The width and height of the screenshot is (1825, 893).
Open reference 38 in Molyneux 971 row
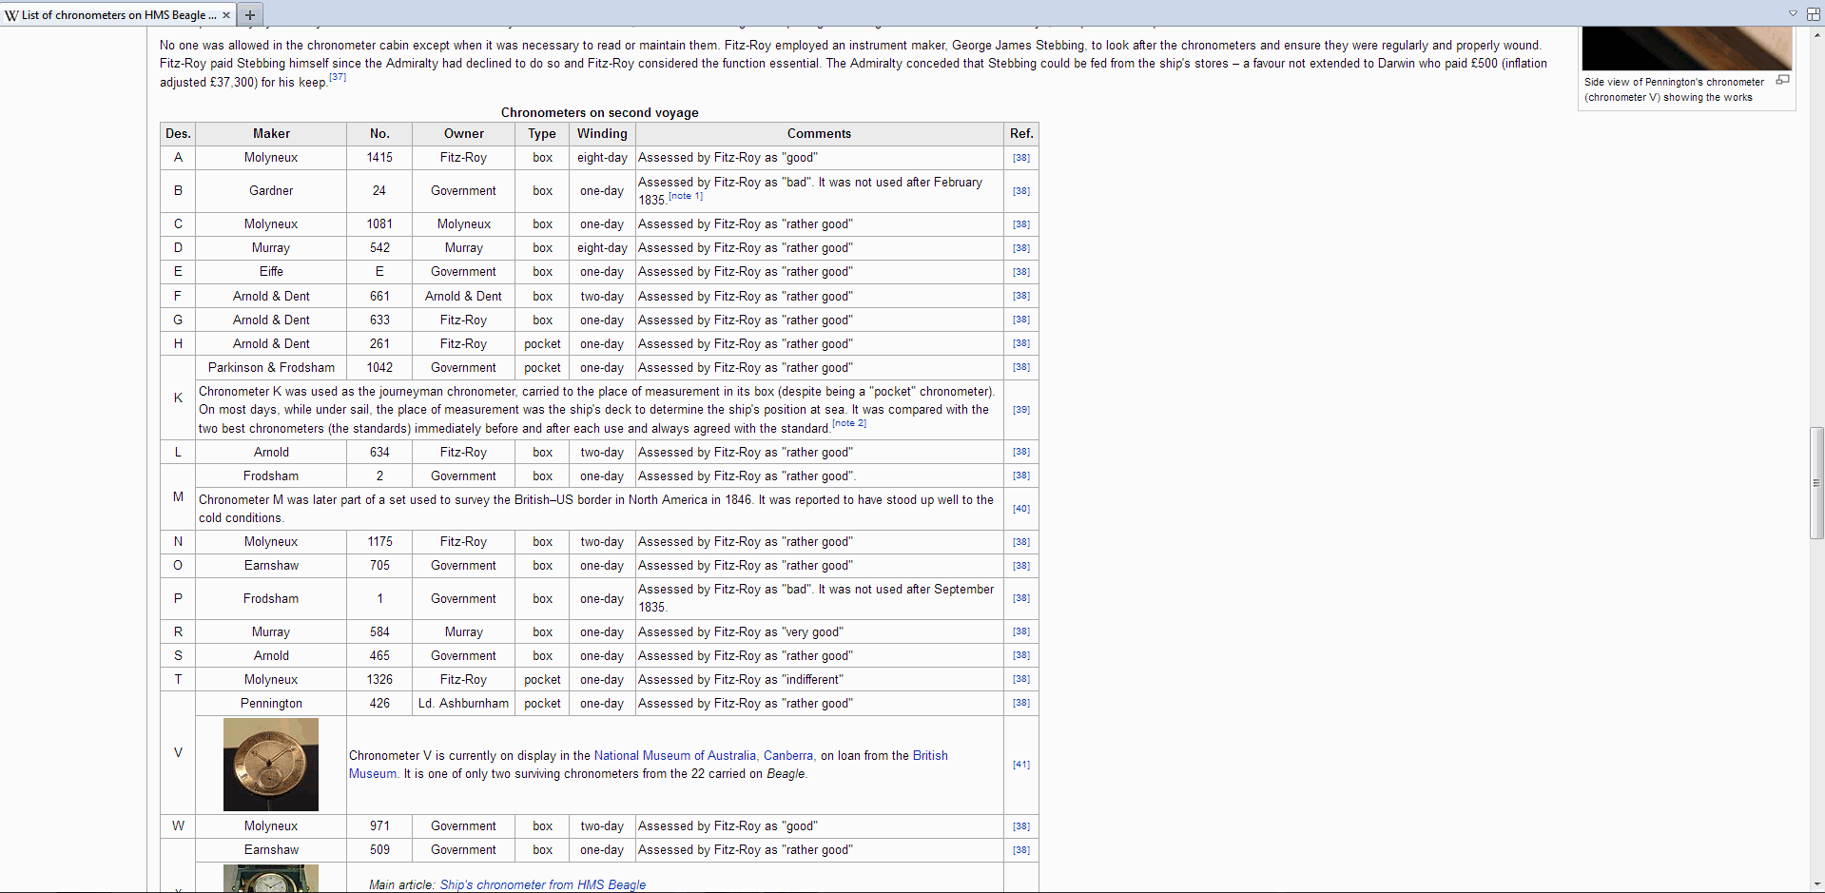[1021, 826]
